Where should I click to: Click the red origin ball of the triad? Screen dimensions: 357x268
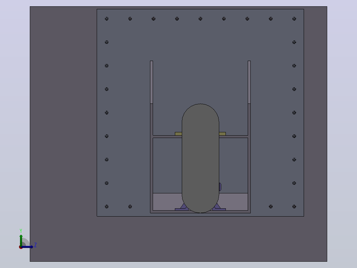tap(21, 247)
